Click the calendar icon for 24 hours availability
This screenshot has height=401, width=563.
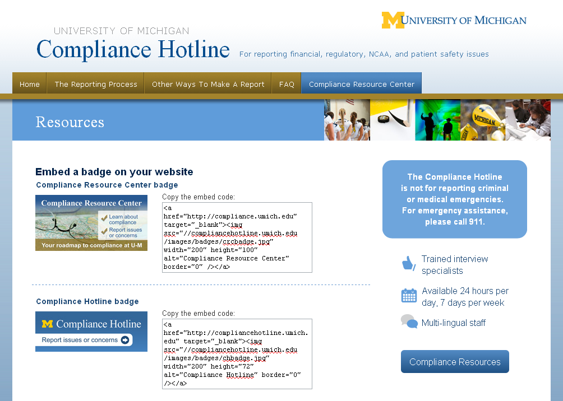(409, 296)
